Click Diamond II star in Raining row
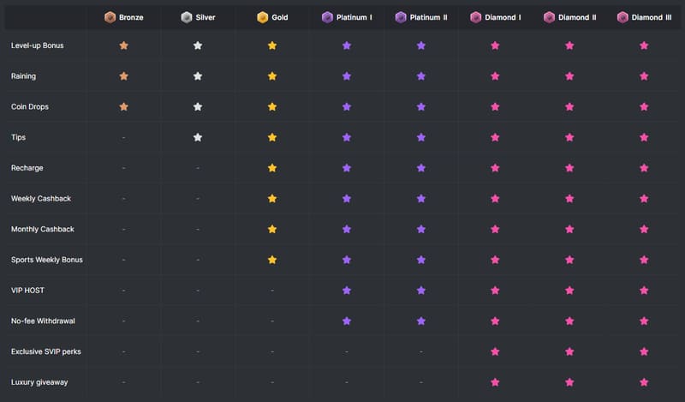Screen dimensions: 685x402 [x=569, y=76]
